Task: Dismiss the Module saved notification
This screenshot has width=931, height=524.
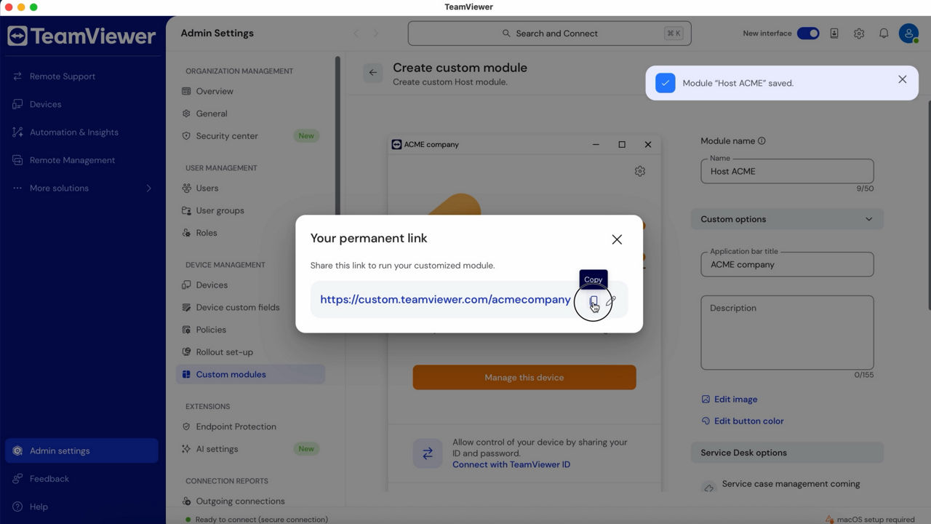Action: click(x=902, y=79)
